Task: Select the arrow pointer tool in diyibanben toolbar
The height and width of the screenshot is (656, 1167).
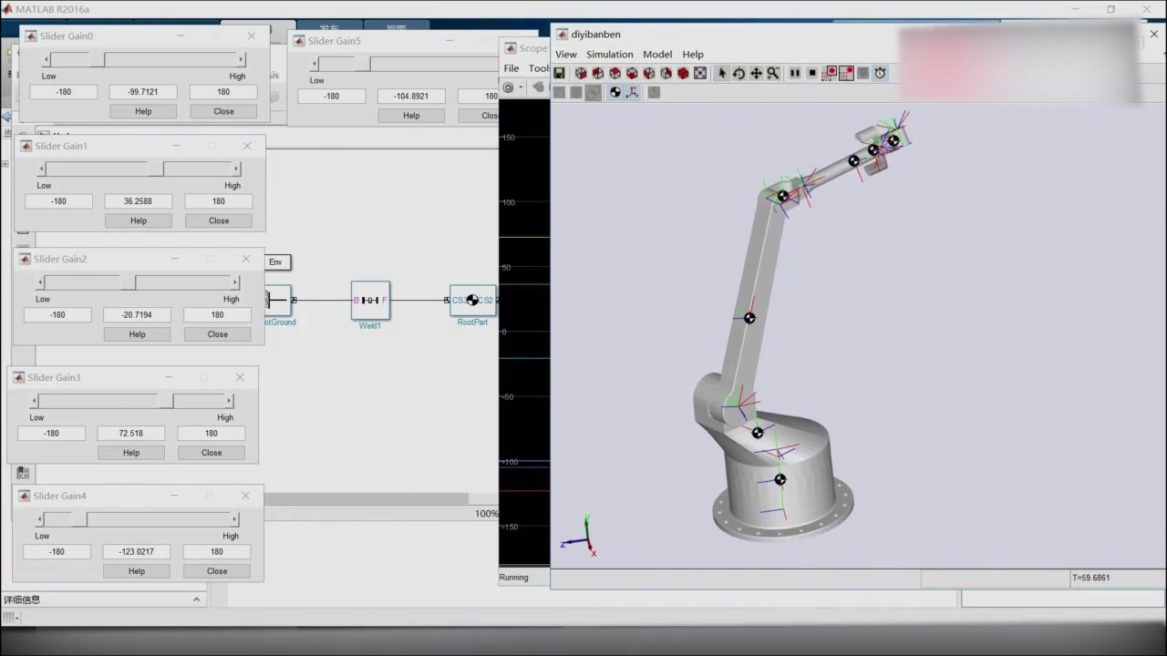Action: (x=721, y=73)
